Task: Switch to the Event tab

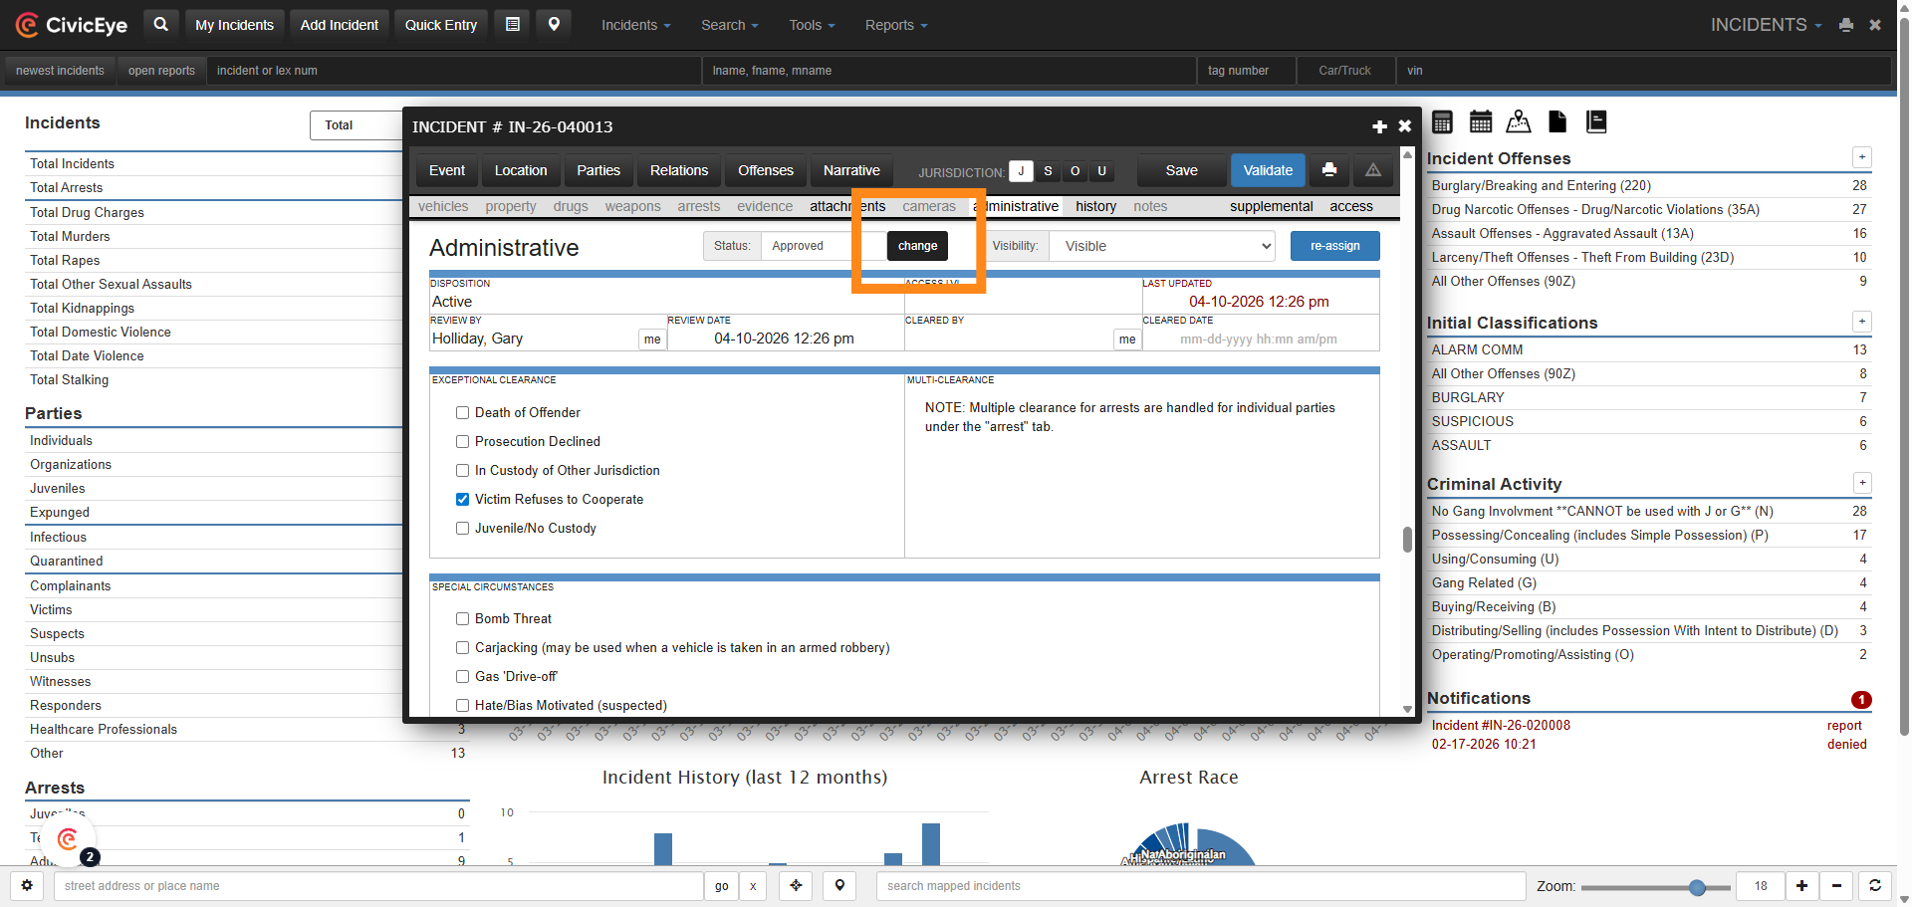Action: (447, 170)
